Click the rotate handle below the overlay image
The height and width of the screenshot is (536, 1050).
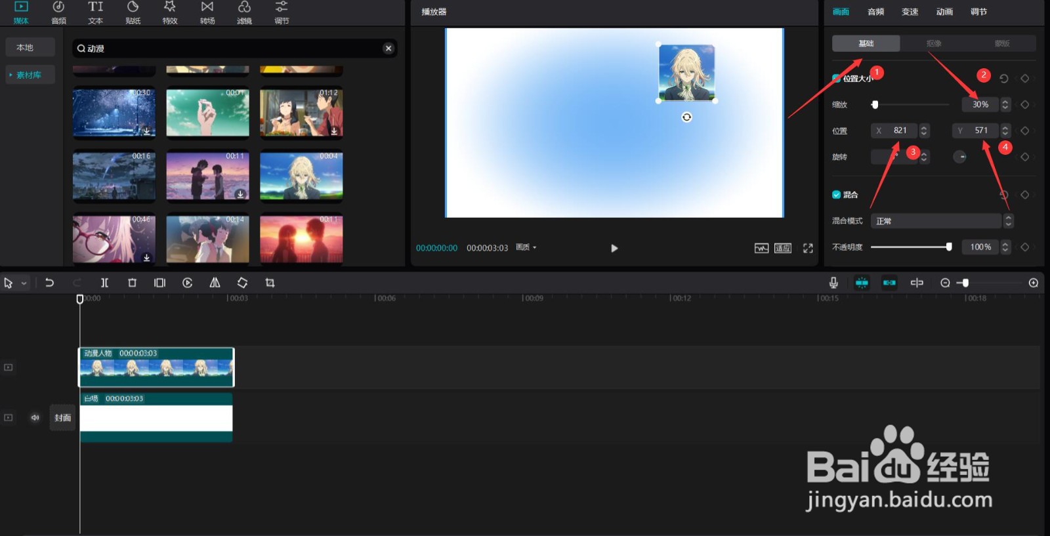(686, 117)
